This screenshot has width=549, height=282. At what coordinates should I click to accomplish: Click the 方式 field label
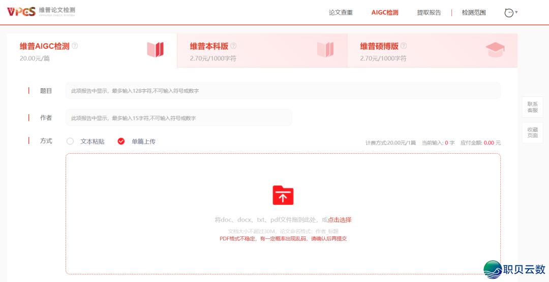pos(46,141)
